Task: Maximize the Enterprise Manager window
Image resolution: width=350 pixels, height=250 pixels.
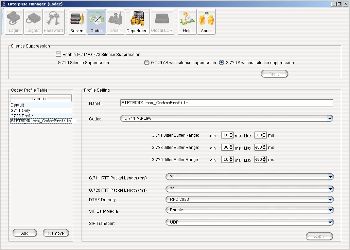Action: [x=339, y=4]
